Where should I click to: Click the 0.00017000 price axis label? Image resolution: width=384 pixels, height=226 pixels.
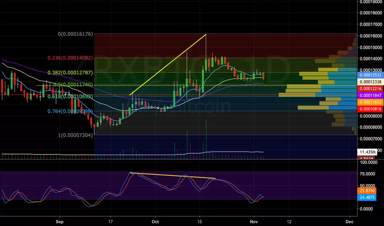pyautogui.click(x=371, y=24)
